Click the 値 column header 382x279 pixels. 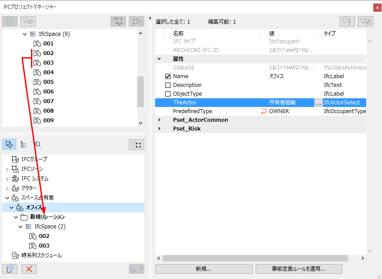point(272,33)
